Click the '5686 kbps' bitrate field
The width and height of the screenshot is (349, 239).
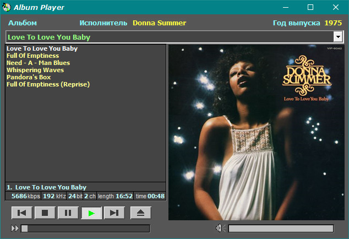(x=23, y=196)
